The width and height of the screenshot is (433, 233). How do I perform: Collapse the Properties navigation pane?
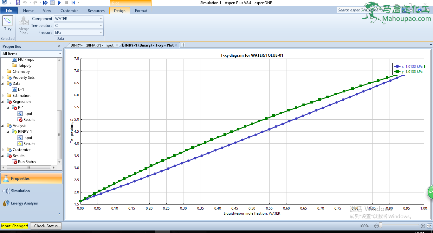tap(59, 46)
